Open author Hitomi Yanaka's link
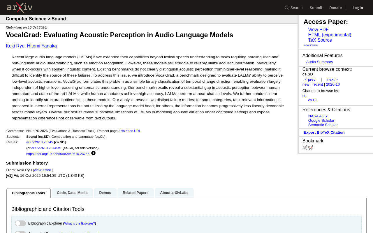The image size is (373, 233). (x=42, y=46)
